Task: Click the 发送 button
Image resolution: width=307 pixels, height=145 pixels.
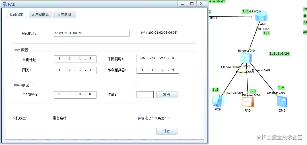Action: [167, 95]
